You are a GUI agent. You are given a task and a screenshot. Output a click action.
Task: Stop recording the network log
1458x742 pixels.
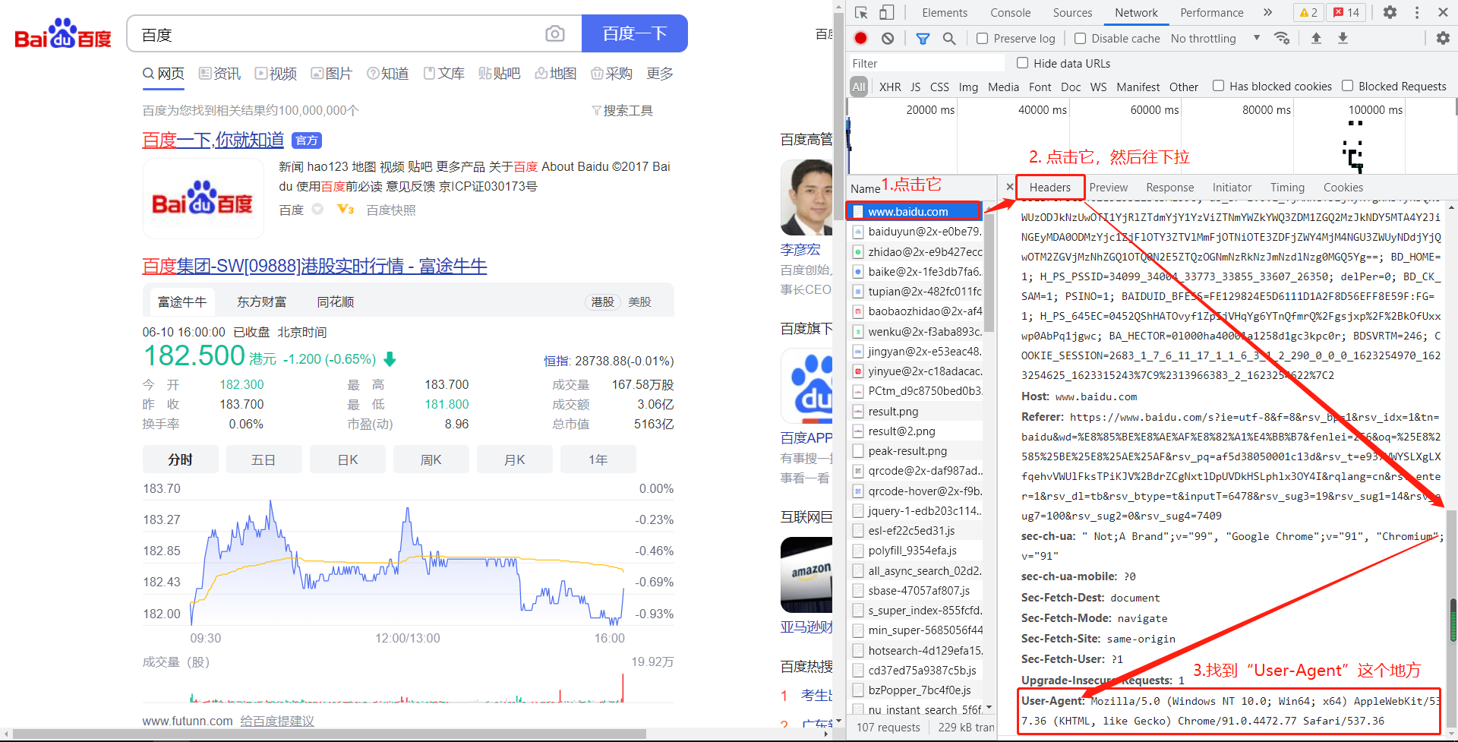861,38
